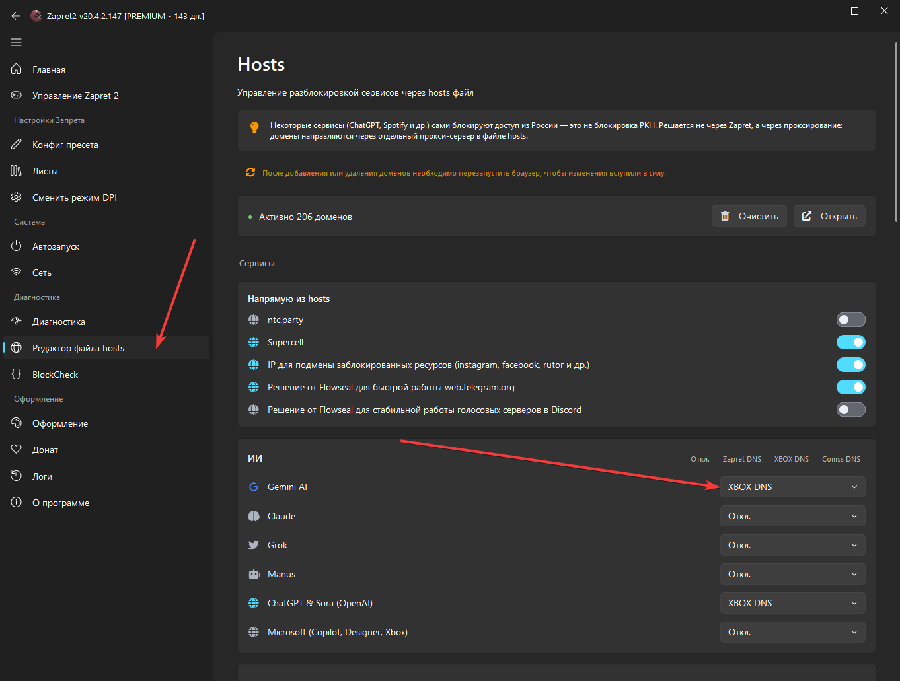Viewport: 900px width, 681px height.
Task: Turn off the web.telegram.org Flowseal toggle
Action: (851, 387)
